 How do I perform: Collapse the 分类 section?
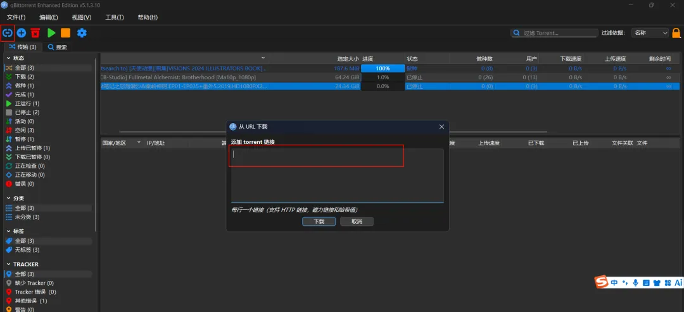(x=8, y=198)
